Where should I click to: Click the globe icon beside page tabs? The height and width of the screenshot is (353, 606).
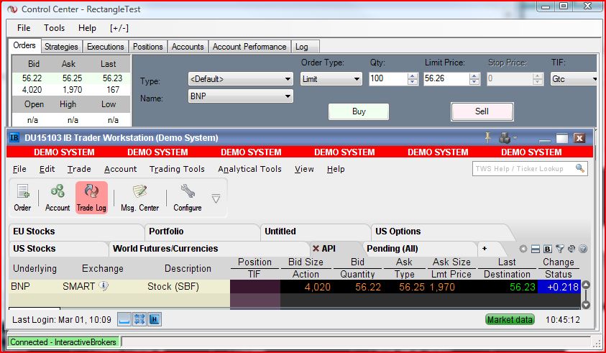[571, 249]
